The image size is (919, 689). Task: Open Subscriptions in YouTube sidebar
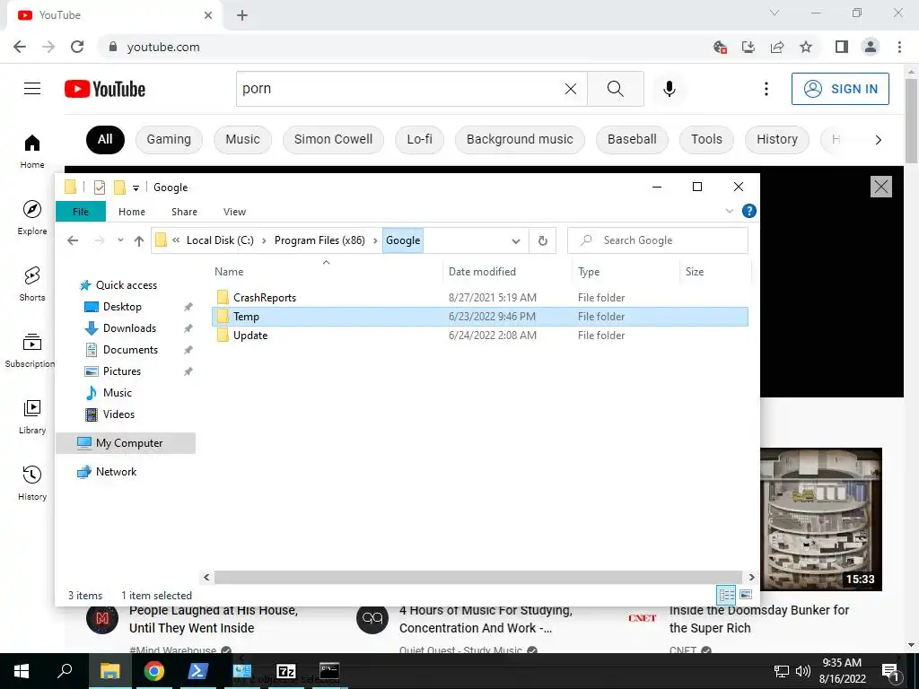pos(30,350)
